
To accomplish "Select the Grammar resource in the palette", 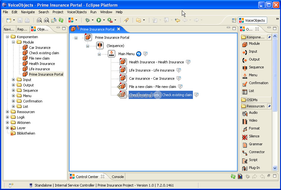I will point(256,144).
